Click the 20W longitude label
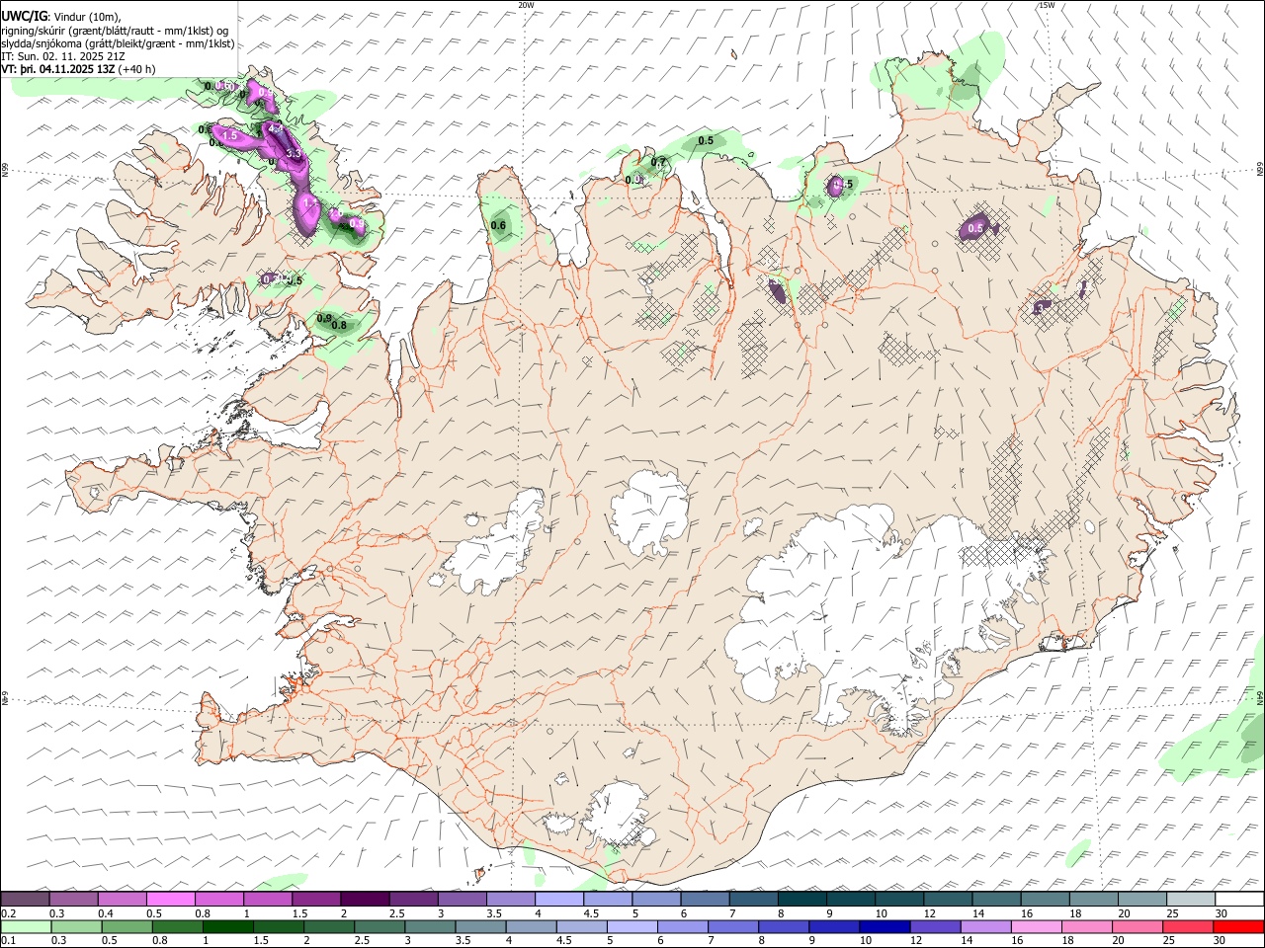The height and width of the screenshot is (948, 1265). (526, 5)
